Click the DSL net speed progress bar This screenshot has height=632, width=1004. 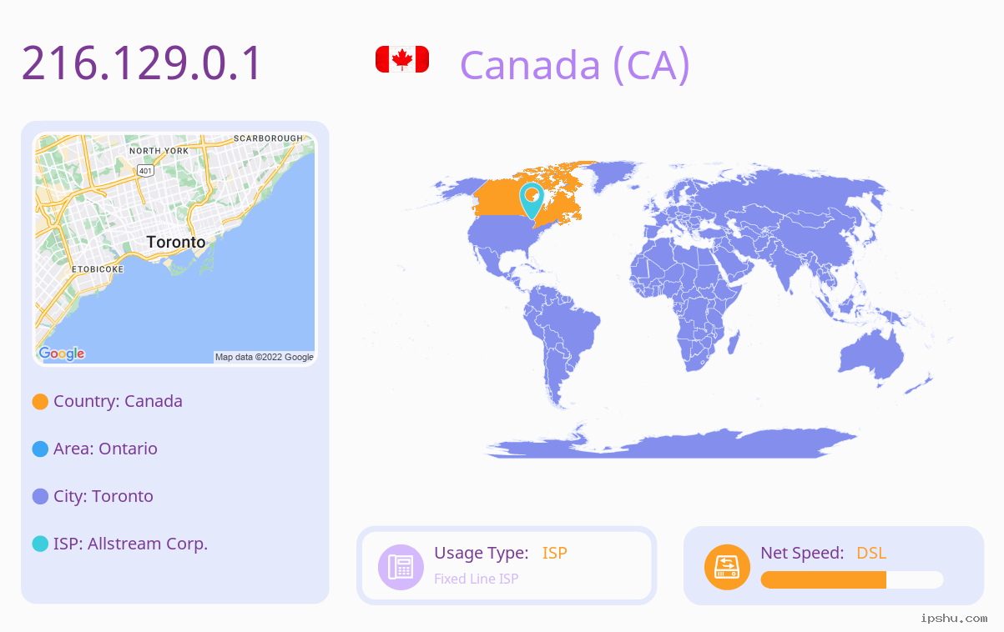point(852,579)
